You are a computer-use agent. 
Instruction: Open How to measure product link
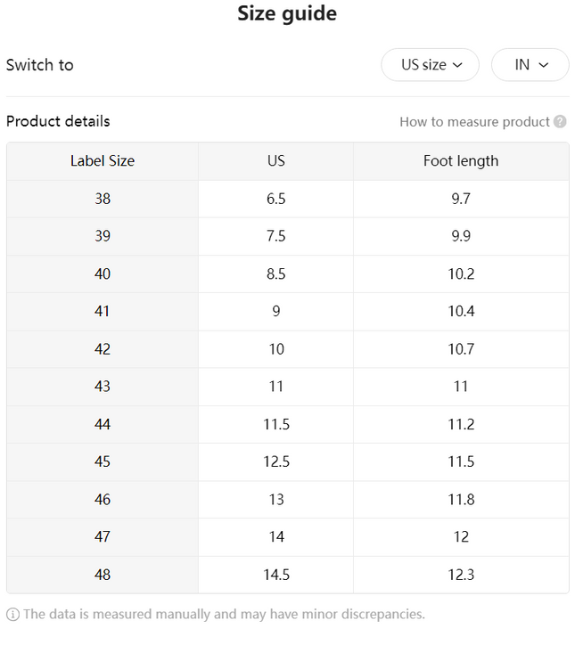474,122
